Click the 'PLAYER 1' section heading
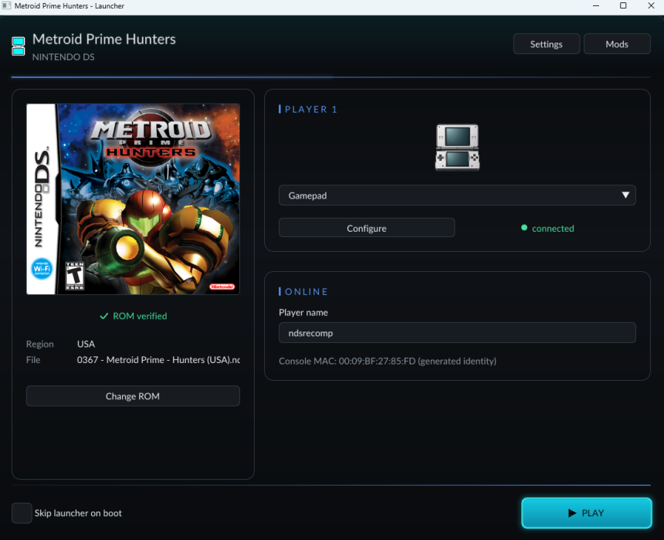This screenshot has height=540, width=664. click(x=311, y=110)
